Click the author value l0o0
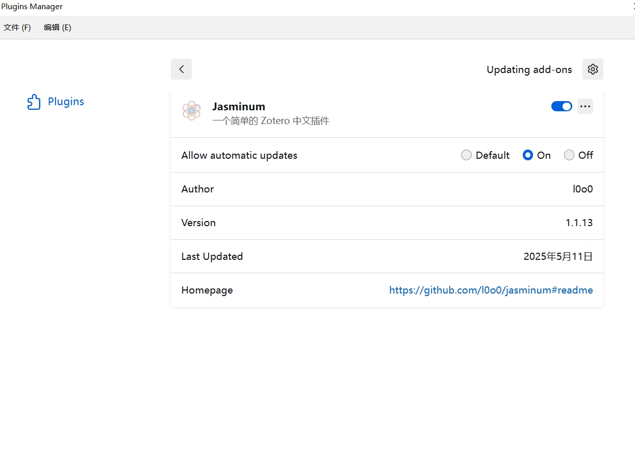Image resolution: width=635 pixels, height=462 pixels. click(583, 189)
